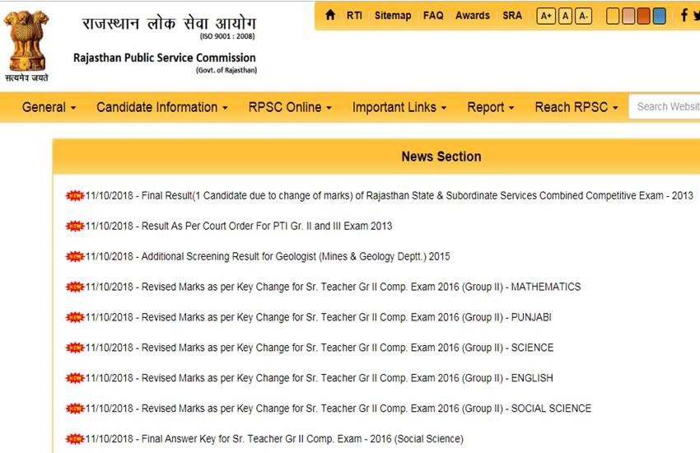The height and width of the screenshot is (453, 700).
Task: Open the Facebook icon link
Action: (684, 16)
